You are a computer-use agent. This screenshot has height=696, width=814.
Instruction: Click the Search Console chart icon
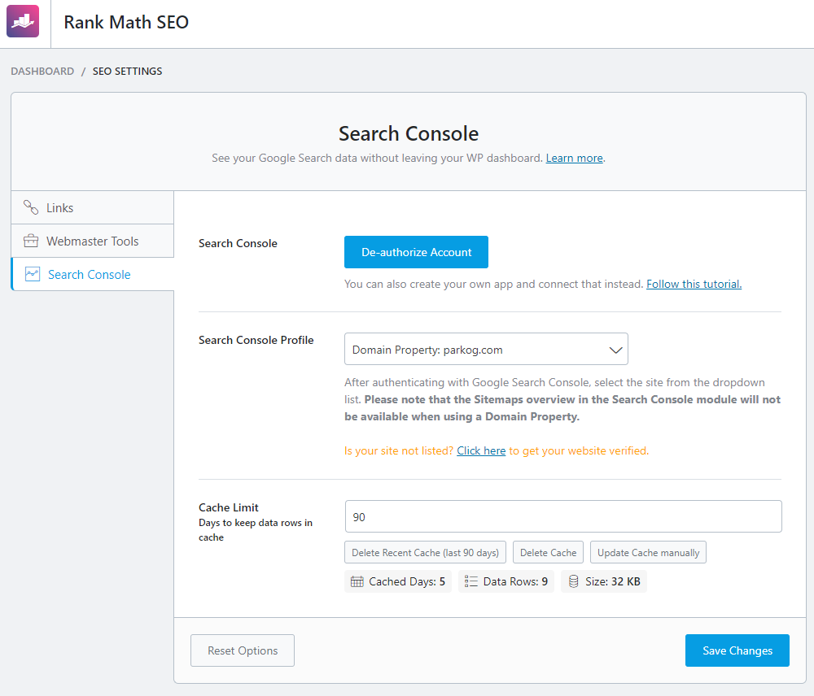pos(33,274)
